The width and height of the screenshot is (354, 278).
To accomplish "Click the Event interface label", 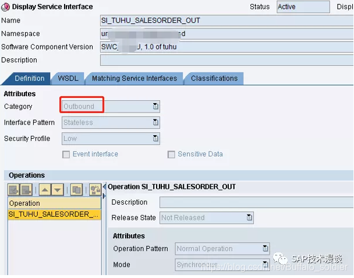I will pyautogui.click(x=95, y=154).
